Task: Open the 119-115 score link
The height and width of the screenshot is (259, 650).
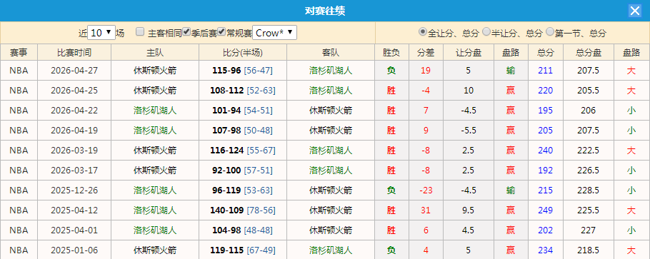Action: click(226, 250)
